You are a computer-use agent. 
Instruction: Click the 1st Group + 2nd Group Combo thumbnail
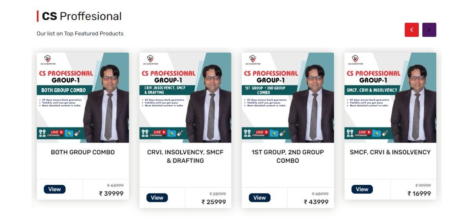click(288, 97)
